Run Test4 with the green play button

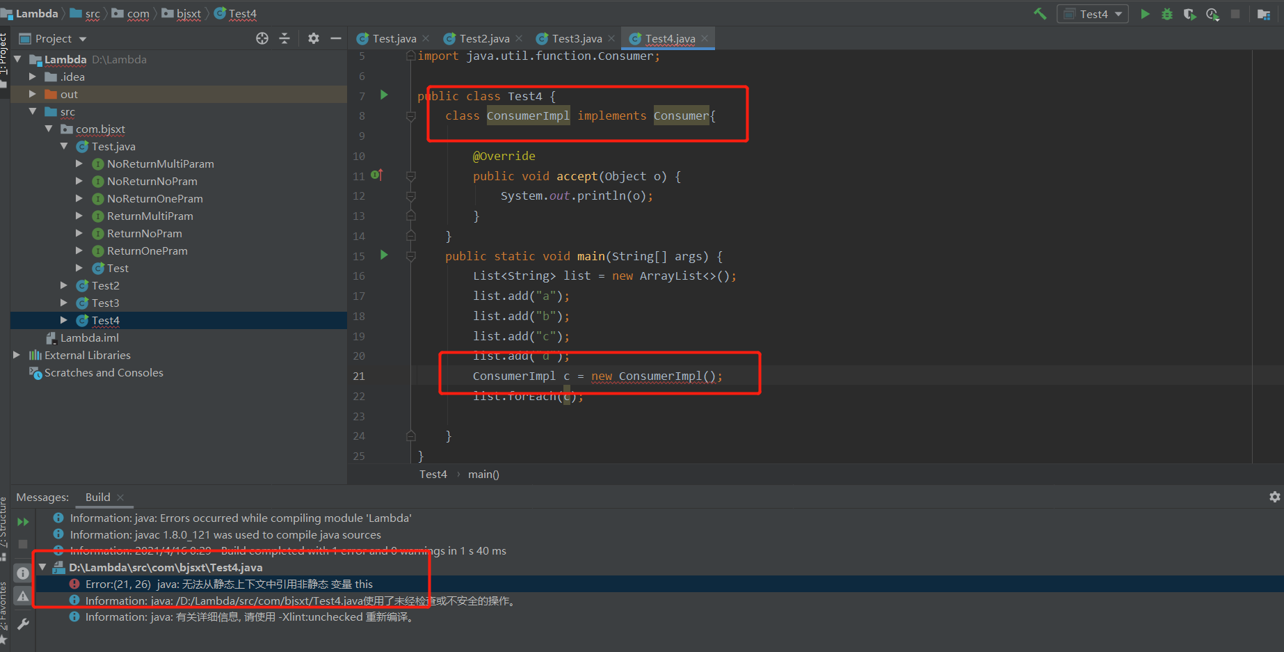[1145, 14]
